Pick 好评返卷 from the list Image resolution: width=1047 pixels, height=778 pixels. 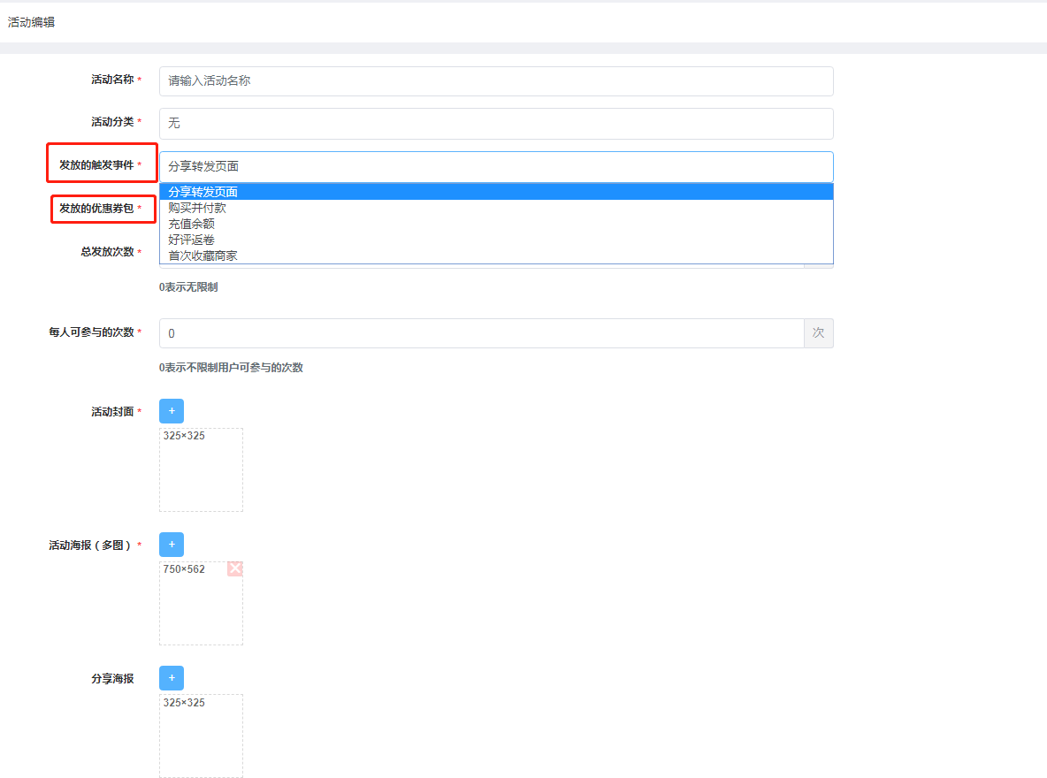(496, 240)
